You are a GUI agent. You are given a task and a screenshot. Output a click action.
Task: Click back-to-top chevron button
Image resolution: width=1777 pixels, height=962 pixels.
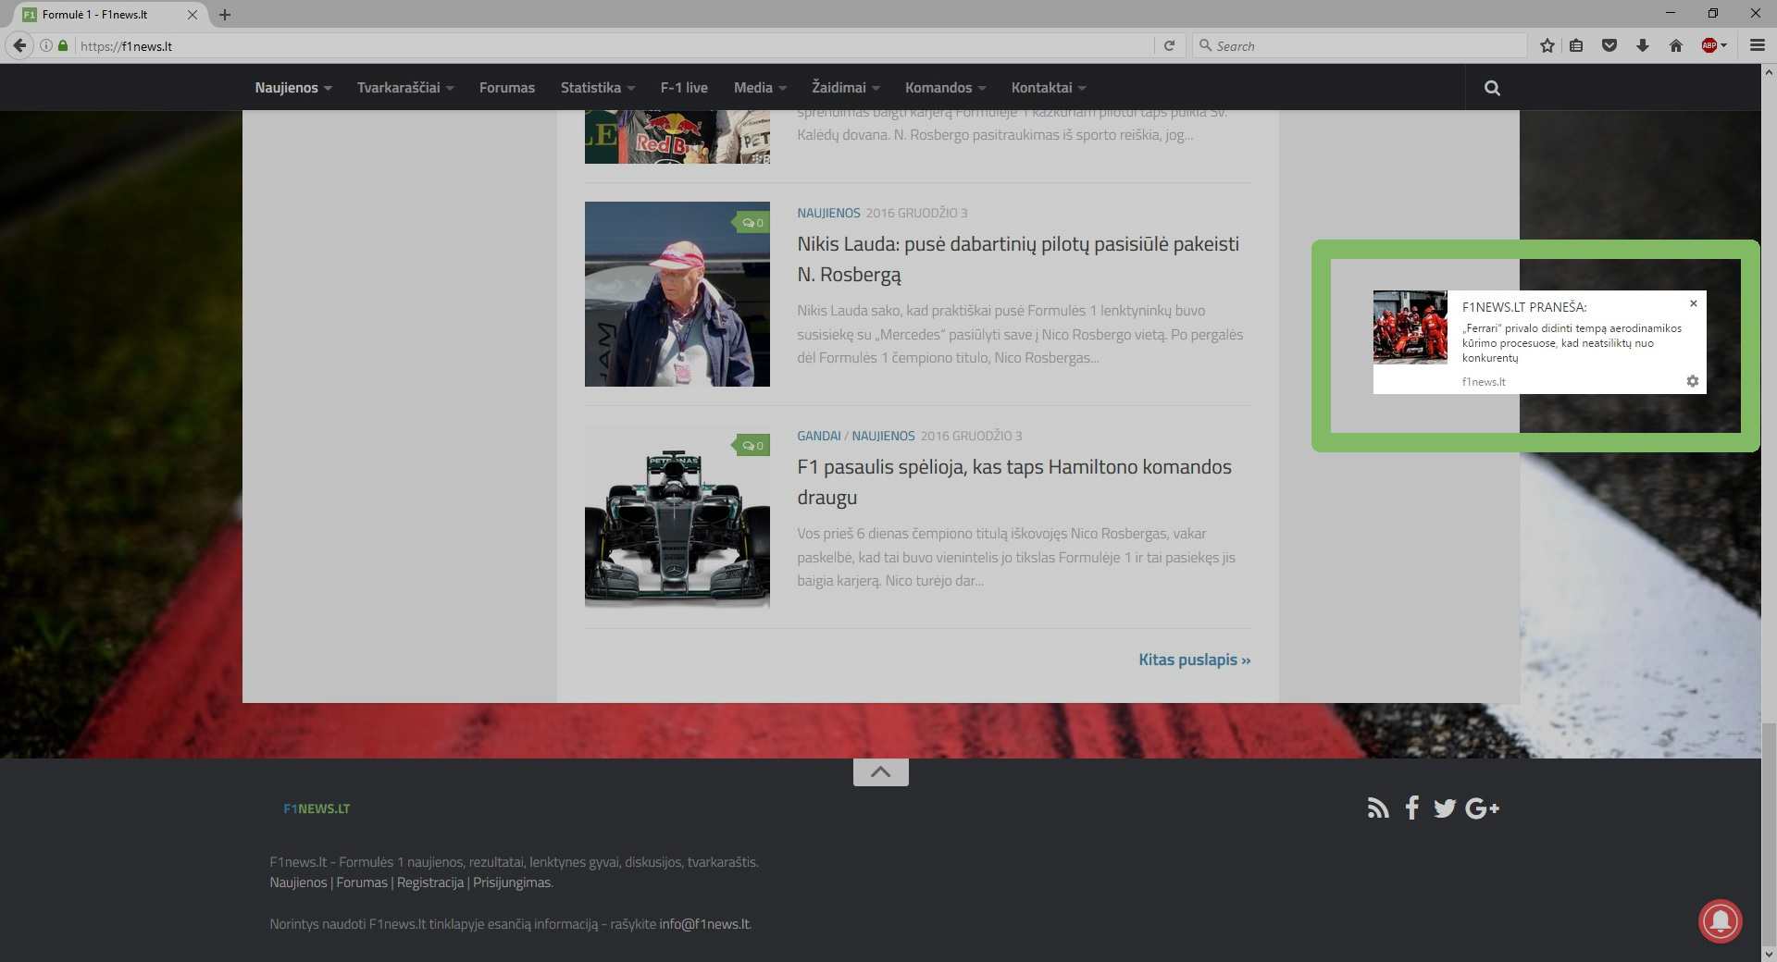(881, 772)
